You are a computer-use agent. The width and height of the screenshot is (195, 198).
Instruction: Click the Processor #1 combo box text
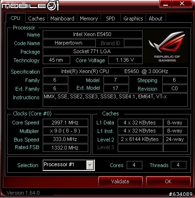pos(59,164)
